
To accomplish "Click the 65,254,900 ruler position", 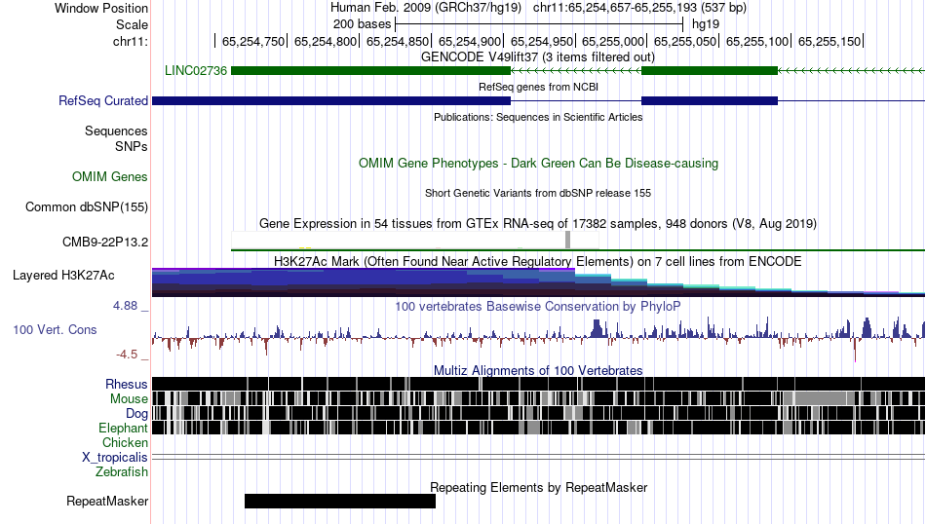I will click(470, 41).
